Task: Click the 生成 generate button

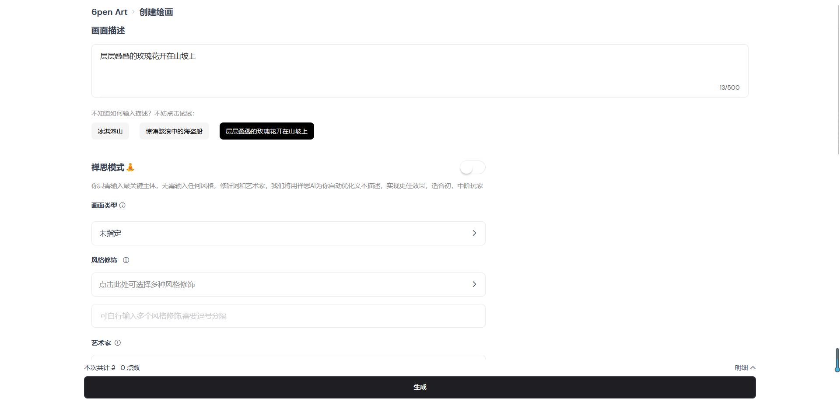Action: coord(420,387)
